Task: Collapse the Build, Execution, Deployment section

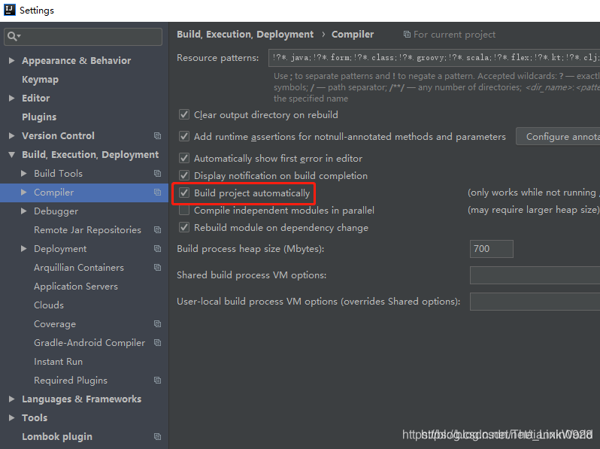Action: pyautogui.click(x=11, y=155)
